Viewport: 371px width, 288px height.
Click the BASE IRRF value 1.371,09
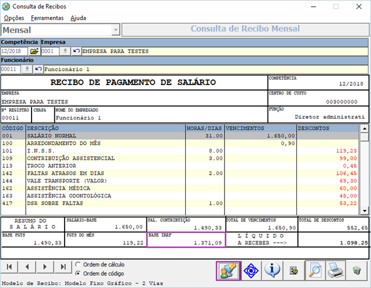coord(208,243)
